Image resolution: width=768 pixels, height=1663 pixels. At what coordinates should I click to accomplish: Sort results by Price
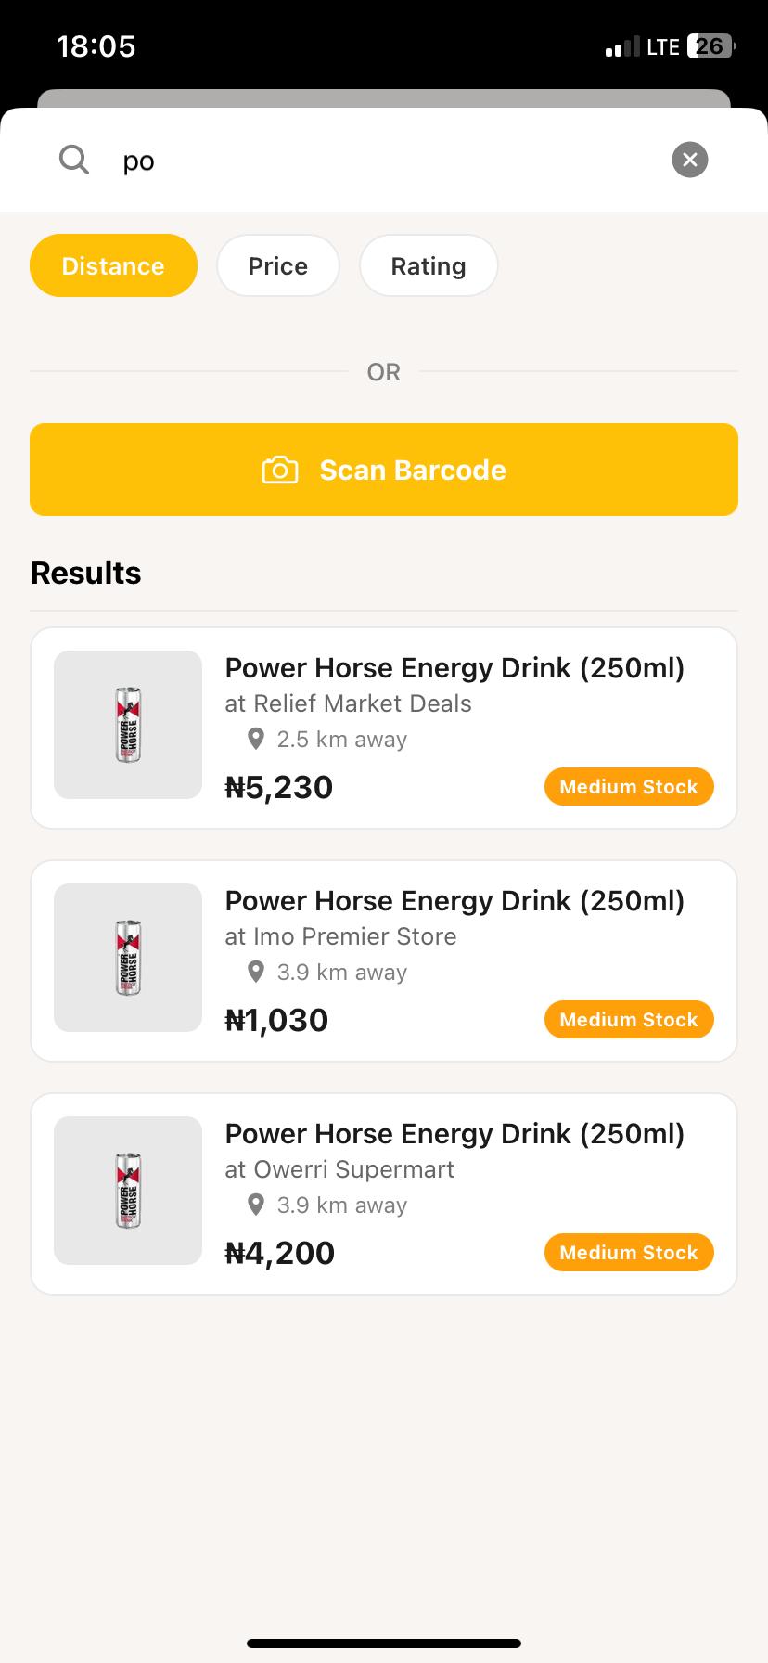[277, 265]
